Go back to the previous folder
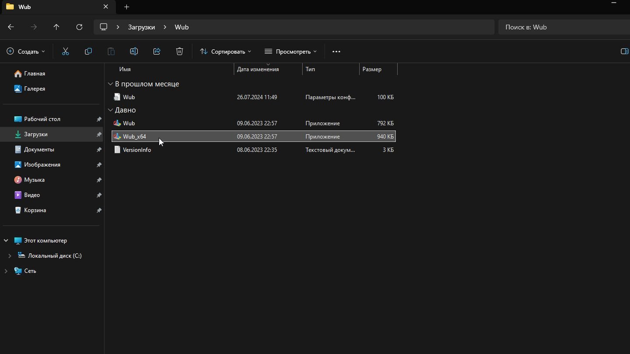The width and height of the screenshot is (630, 354). (11, 27)
